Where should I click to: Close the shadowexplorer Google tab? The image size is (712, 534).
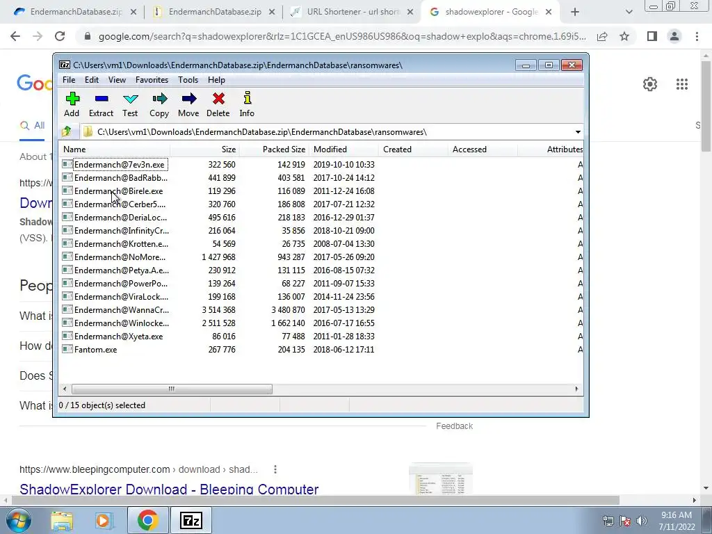(549, 12)
